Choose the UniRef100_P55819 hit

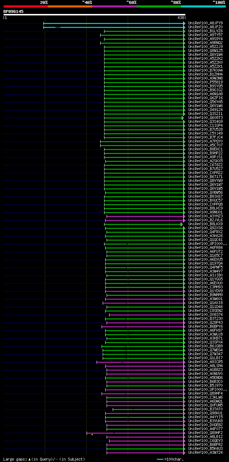pyautogui.click(x=205, y=82)
